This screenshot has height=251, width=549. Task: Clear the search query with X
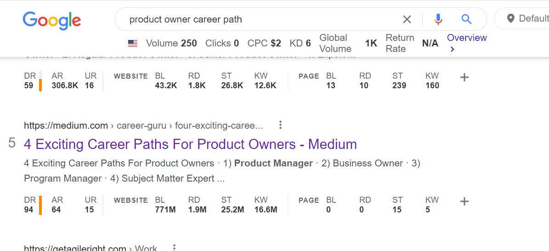pos(407,19)
